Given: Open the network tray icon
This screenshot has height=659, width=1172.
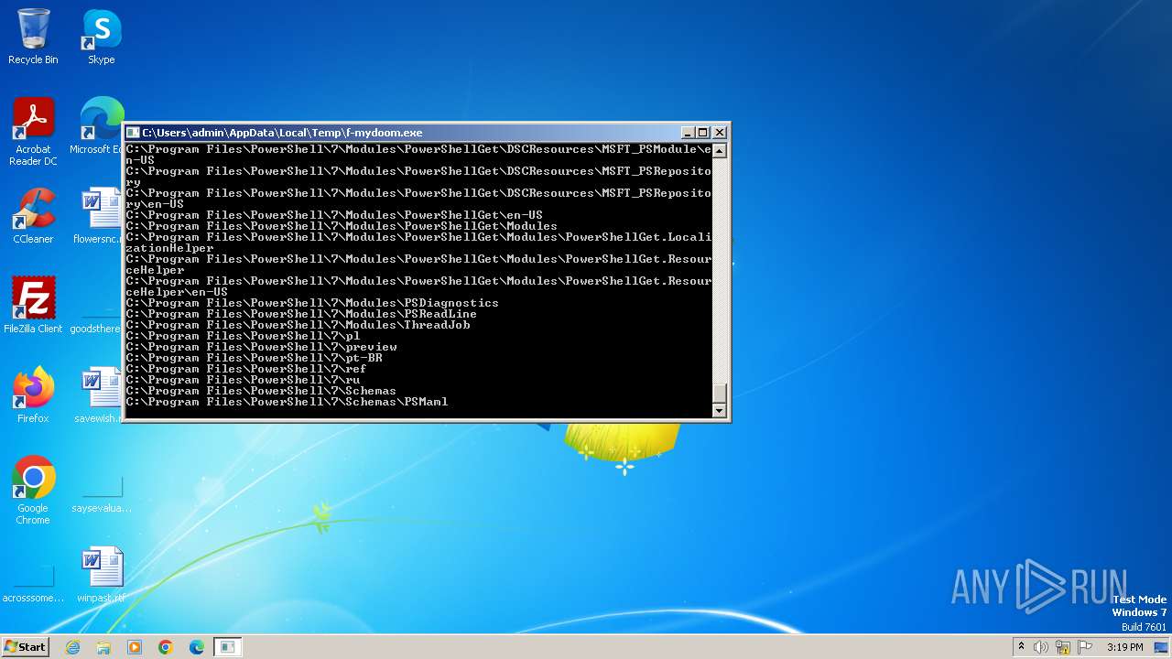Looking at the screenshot, I should click(x=1063, y=647).
